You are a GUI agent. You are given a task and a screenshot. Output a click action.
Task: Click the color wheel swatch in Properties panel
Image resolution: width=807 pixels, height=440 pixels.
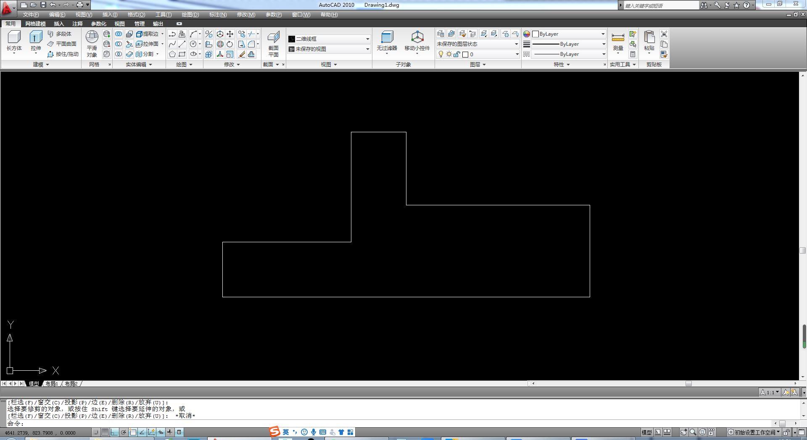(x=527, y=34)
